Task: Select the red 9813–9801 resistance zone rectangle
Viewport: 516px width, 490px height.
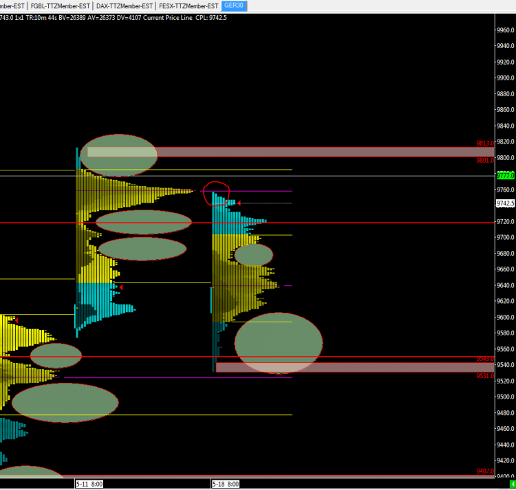Action: click(x=291, y=152)
